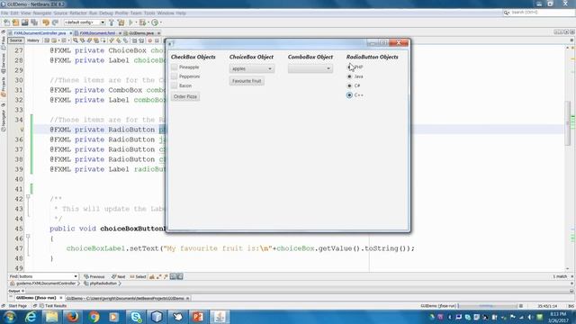Viewport: 576px width, 324px height.
Task: Click Next in the find bar
Action: (x=118, y=276)
